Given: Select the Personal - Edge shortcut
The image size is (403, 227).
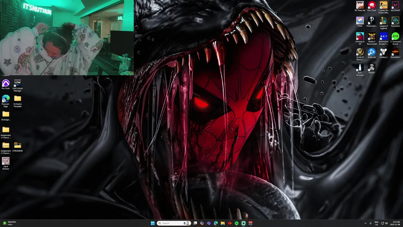Looking at the screenshot, I should 6,101.
